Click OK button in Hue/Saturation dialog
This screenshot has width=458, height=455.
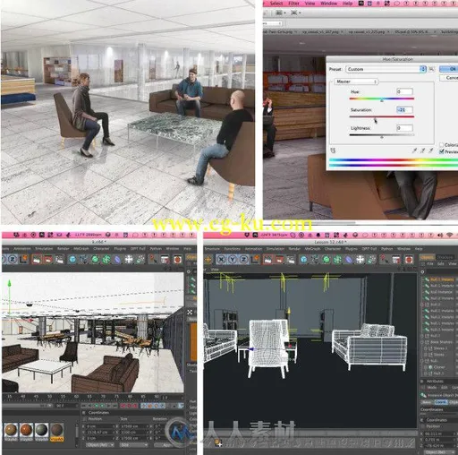point(449,69)
